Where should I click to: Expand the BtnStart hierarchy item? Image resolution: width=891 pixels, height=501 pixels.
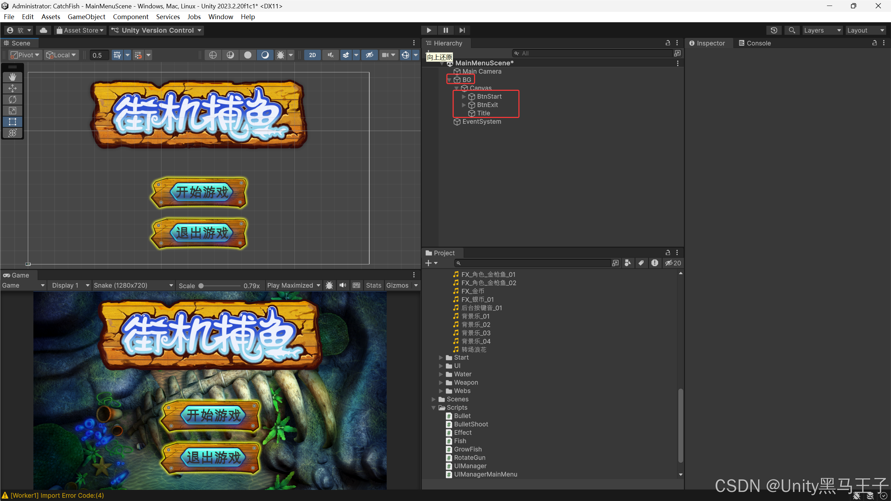(x=464, y=96)
